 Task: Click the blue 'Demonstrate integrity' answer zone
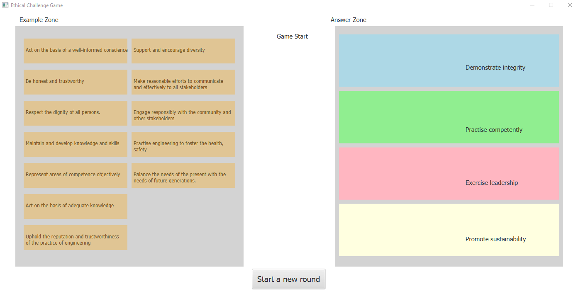[449, 61]
